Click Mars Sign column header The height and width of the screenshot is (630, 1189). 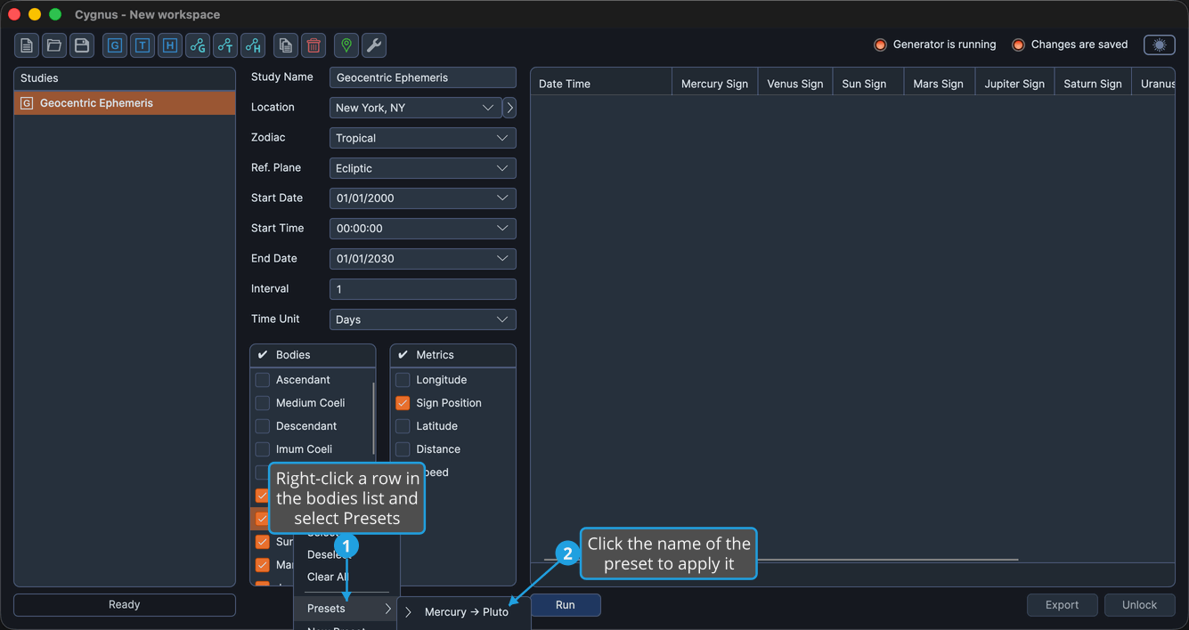[939, 84]
